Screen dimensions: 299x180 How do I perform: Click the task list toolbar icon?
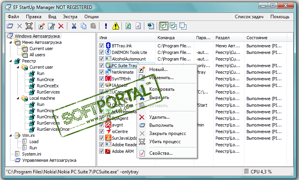click(x=151, y=26)
